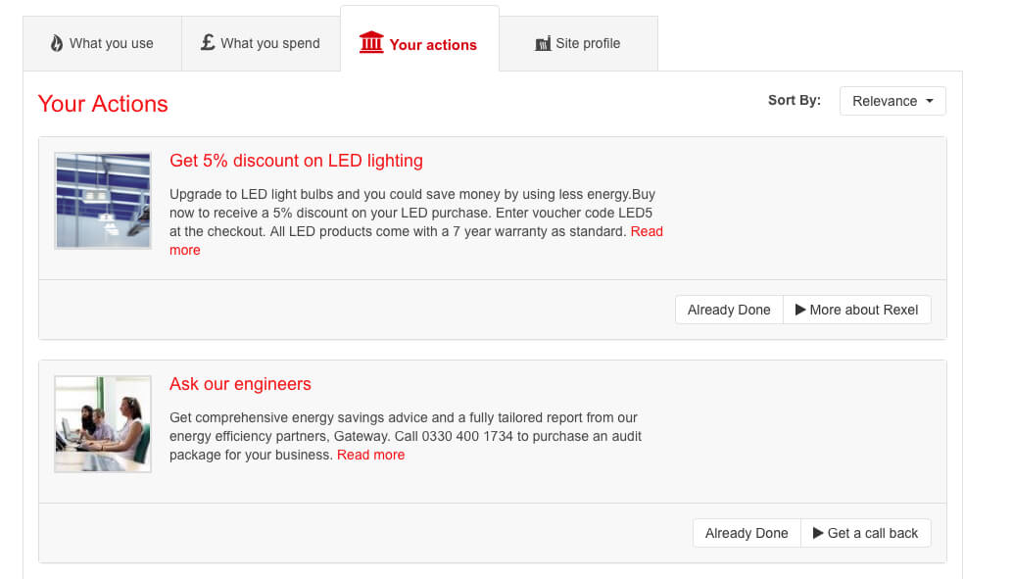Click the play arrow icon beside Get a call back

(x=818, y=533)
